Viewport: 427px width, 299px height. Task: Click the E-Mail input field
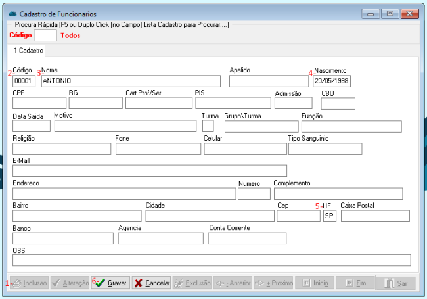[x=149, y=171]
